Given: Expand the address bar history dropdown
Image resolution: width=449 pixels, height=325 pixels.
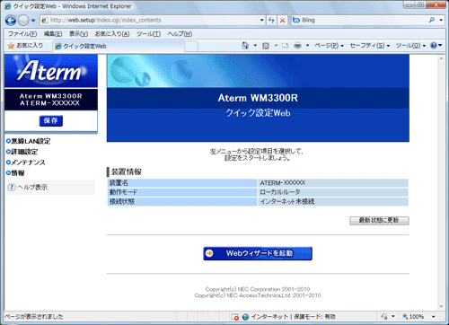Looking at the screenshot, I should click(x=262, y=21).
